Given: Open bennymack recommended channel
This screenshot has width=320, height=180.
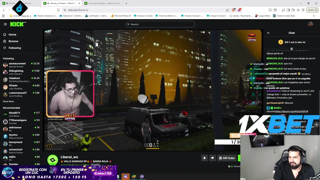Looking at the screenshot, I should pyautogui.click(x=21, y=143).
